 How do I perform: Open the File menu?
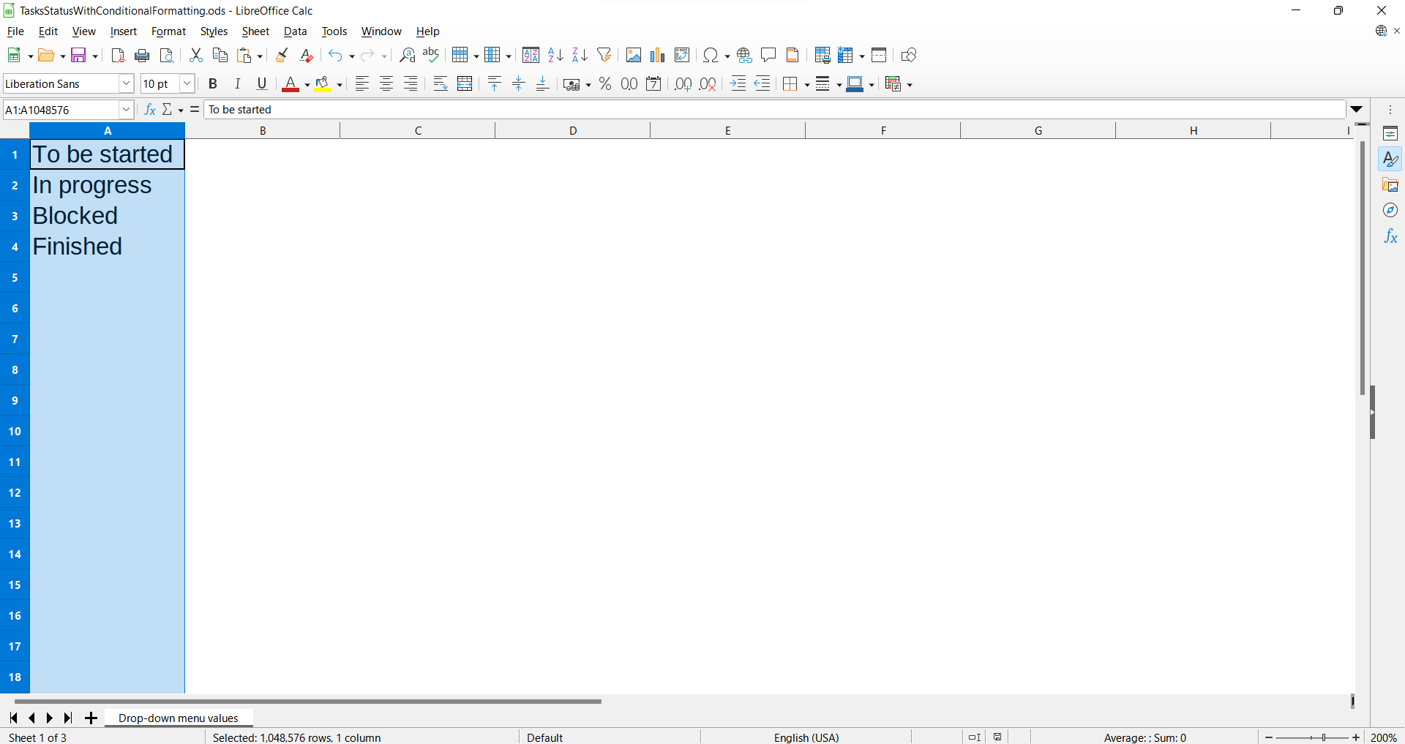(x=15, y=31)
